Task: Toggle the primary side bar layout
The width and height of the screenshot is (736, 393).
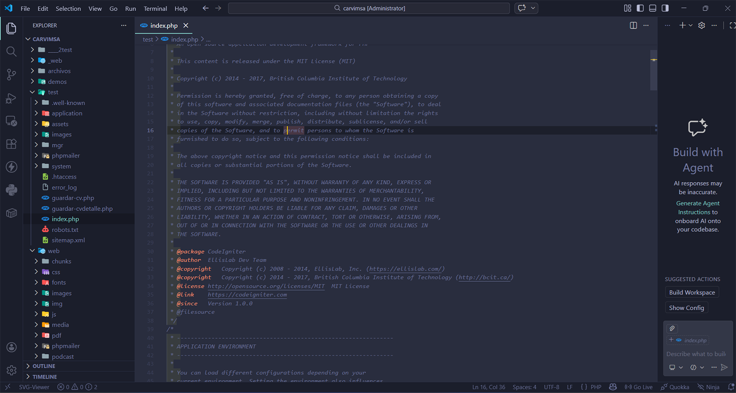Action: click(x=640, y=8)
